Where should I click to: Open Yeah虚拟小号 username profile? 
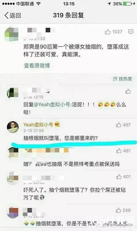coord(38,125)
